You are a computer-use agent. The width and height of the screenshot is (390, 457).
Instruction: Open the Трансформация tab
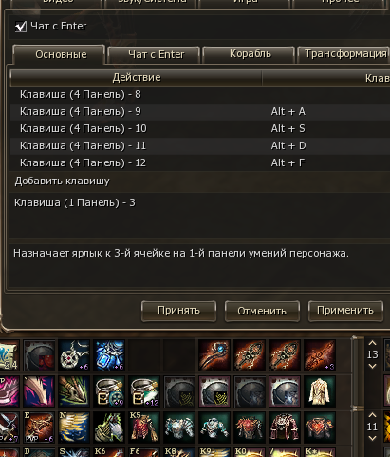tap(344, 54)
